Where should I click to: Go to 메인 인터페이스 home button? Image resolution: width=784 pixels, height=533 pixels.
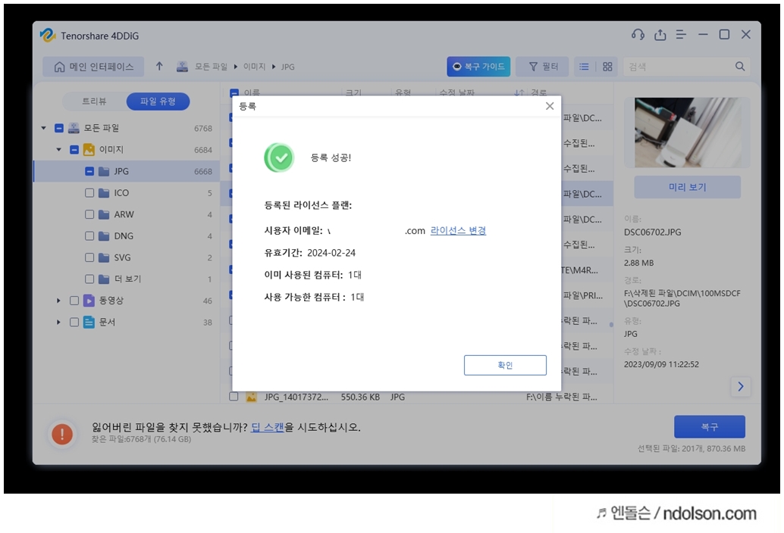pyautogui.click(x=93, y=67)
